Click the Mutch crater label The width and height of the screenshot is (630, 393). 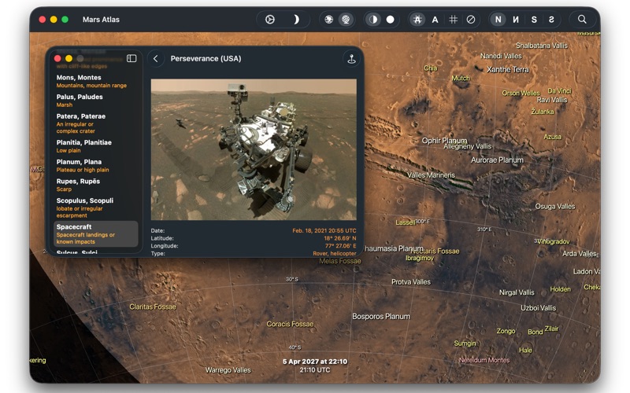coord(461,78)
